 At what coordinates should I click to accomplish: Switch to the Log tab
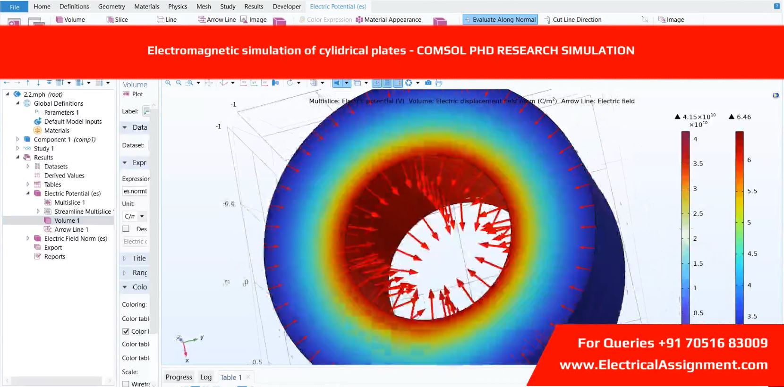205,377
